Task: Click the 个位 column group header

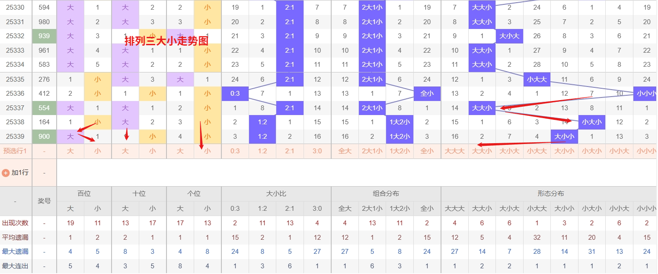Action: [x=194, y=194]
